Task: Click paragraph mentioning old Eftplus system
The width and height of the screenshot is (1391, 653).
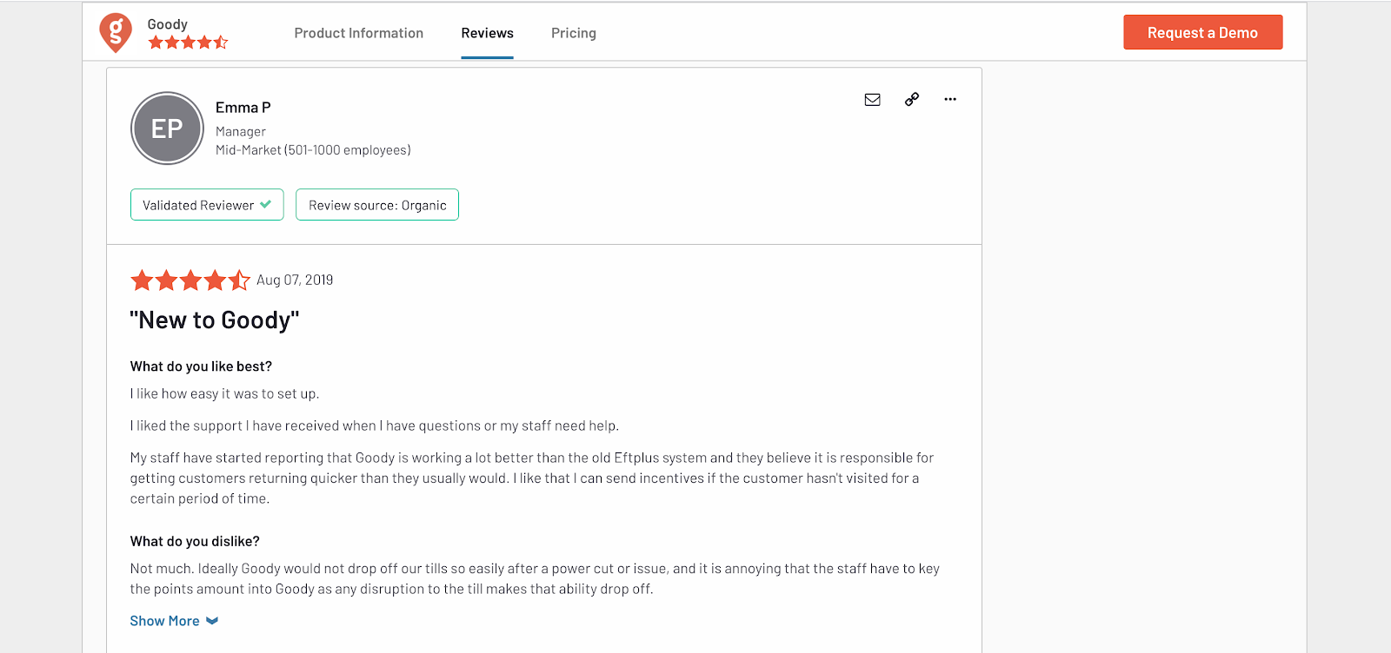Action: (532, 478)
